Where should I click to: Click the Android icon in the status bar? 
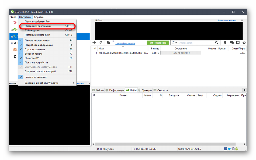(x=237, y=149)
